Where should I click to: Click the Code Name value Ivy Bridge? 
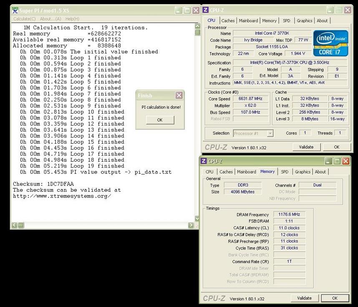pos(253,40)
